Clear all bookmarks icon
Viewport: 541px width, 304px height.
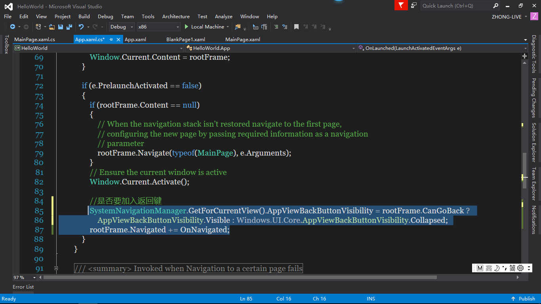click(324, 27)
